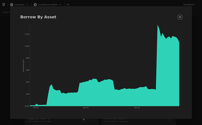202x125 pixels.
Task: Click the Ethereum market icon
Action: click(x=35, y=5)
